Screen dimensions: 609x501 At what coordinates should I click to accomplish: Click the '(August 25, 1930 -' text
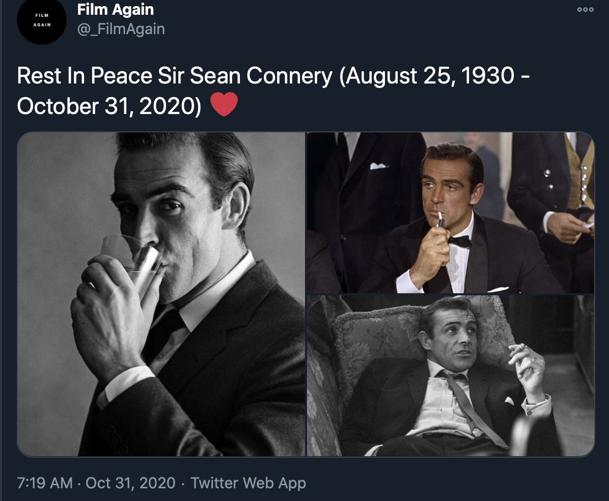434,75
